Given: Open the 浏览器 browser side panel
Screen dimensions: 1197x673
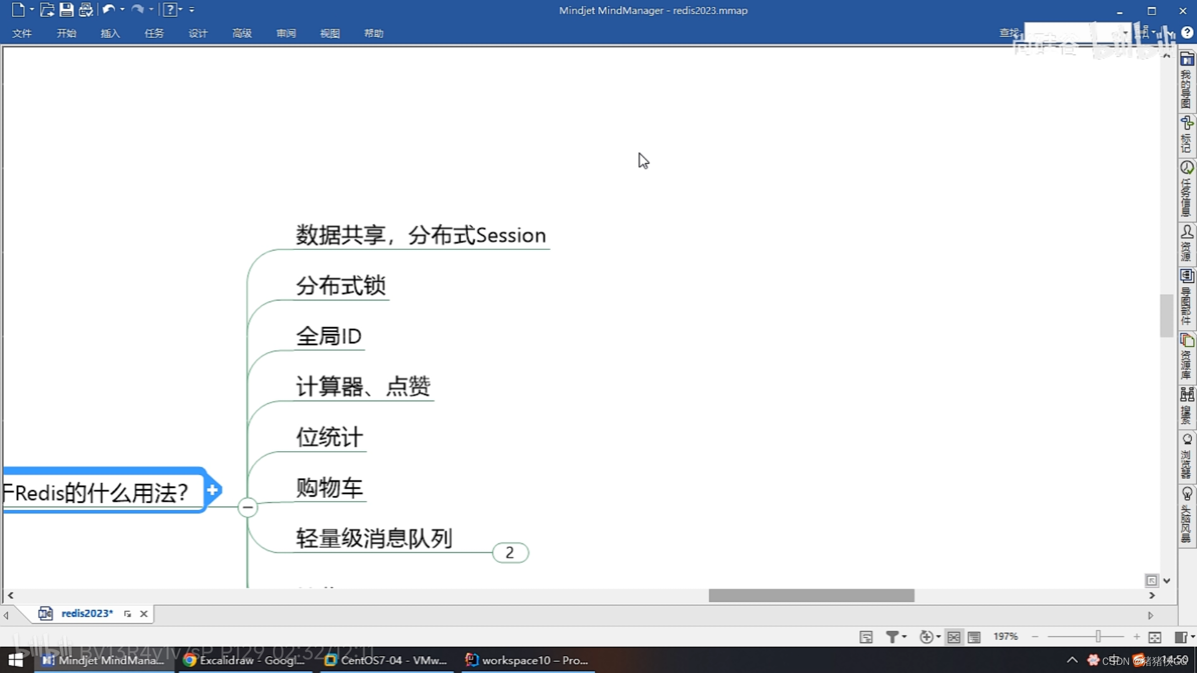Looking at the screenshot, I should 1187,456.
